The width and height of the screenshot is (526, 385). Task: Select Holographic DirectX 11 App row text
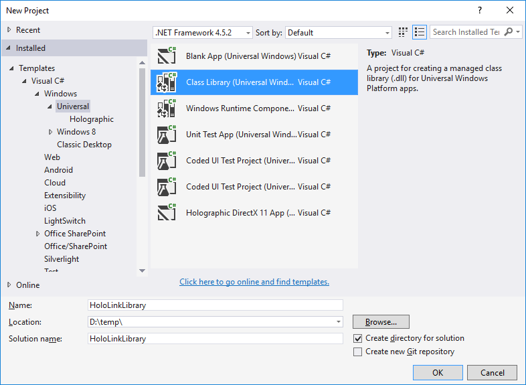coord(240,213)
